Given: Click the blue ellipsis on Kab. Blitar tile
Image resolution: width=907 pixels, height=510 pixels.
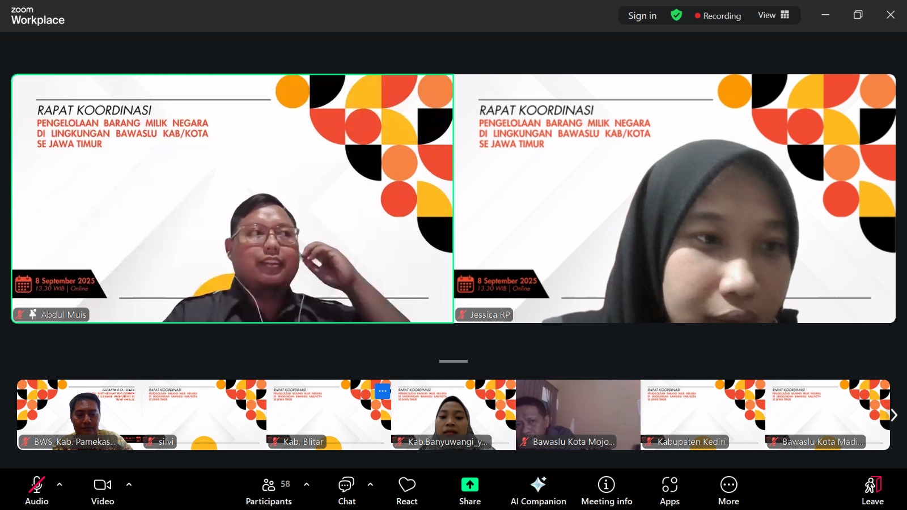Looking at the screenshot, I should [x=383, y=390].
